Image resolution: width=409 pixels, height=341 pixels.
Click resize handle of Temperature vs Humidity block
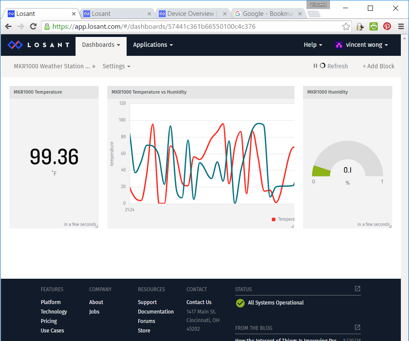(292, 226)
